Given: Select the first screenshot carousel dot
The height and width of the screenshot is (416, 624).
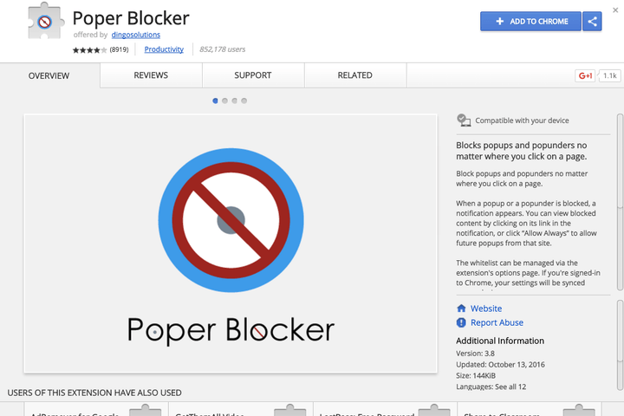Looking at the screenshot, I should 215,101.
